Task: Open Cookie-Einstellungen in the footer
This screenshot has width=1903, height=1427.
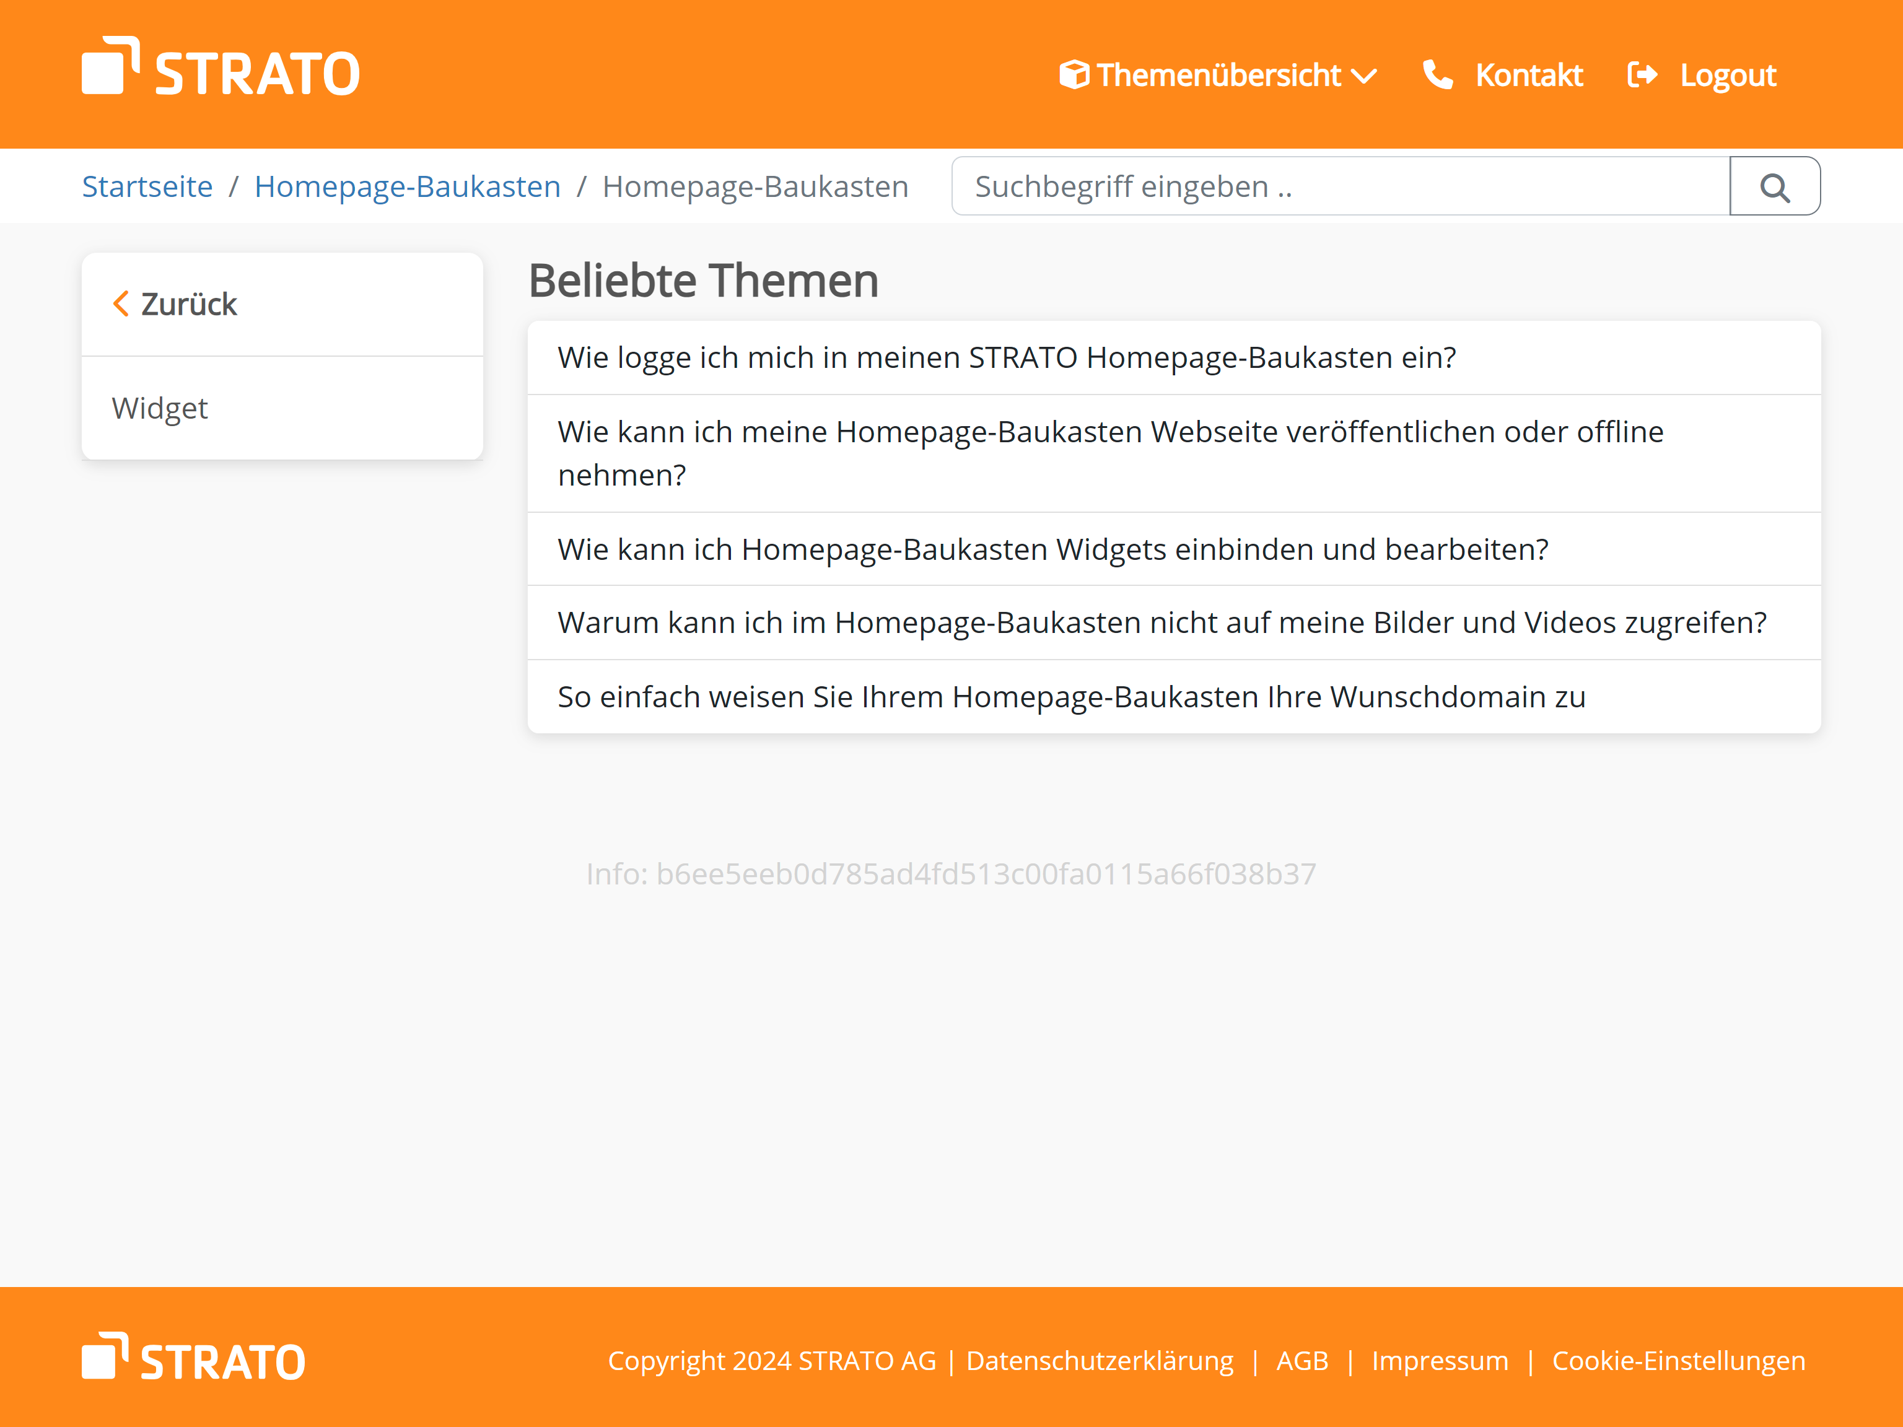Action: 1679,1361
